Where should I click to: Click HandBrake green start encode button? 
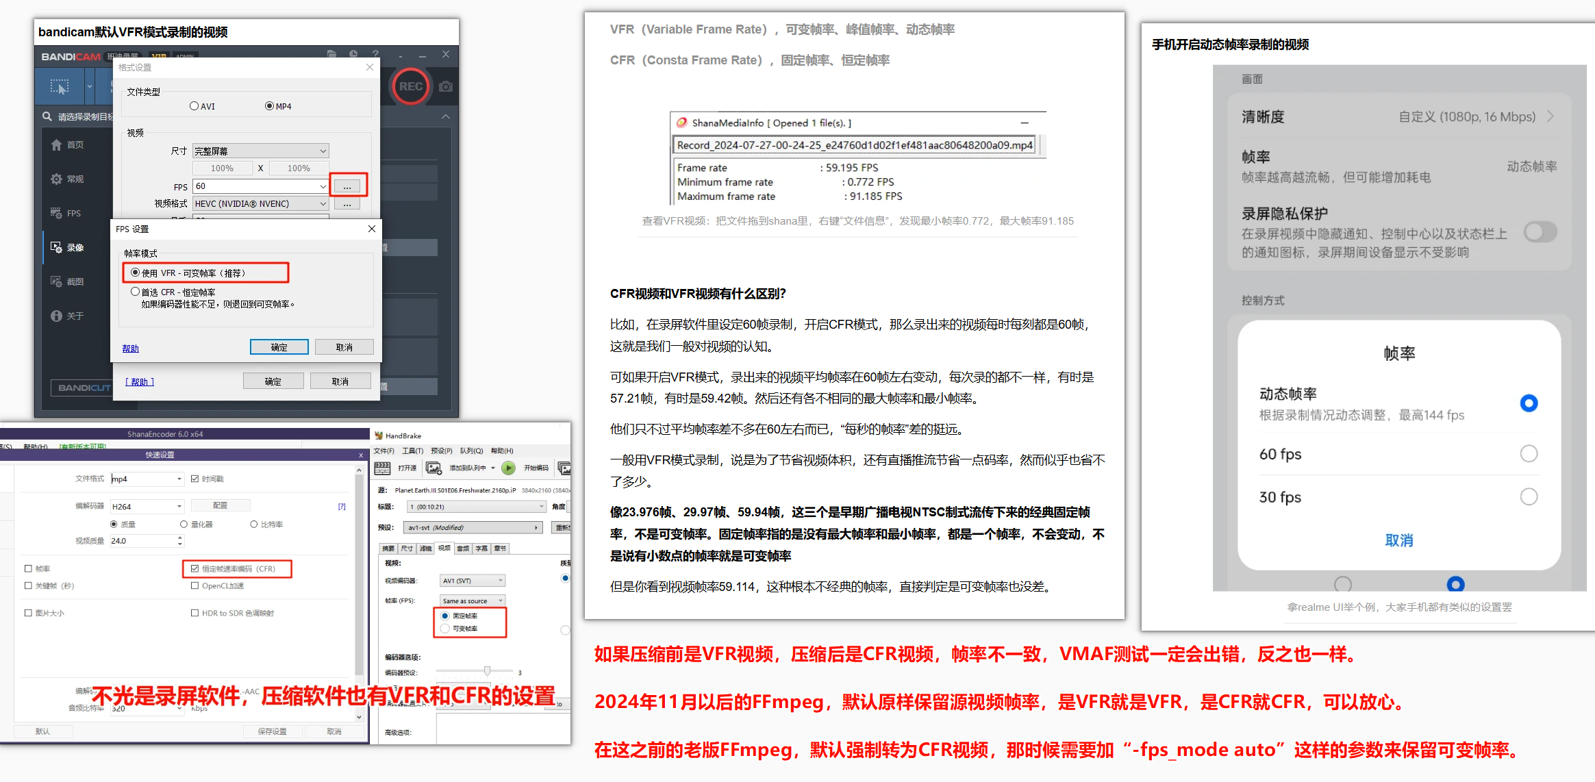(x=508, y=468)
